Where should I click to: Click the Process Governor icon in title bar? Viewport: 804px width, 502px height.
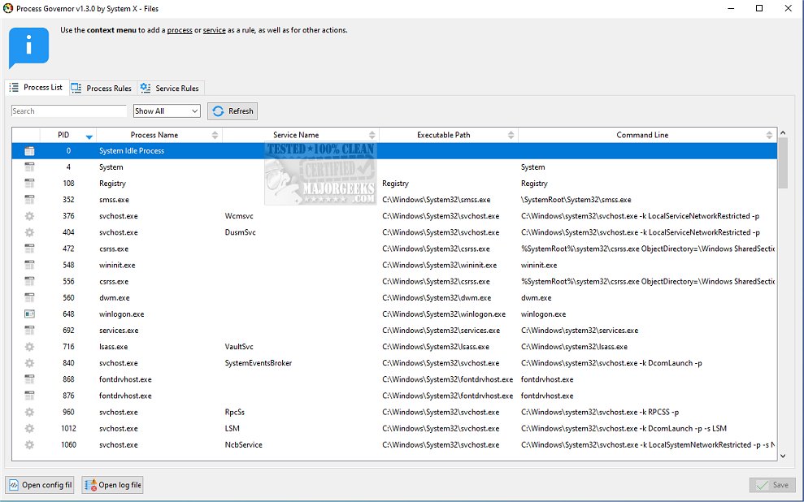tap(8, 9)
